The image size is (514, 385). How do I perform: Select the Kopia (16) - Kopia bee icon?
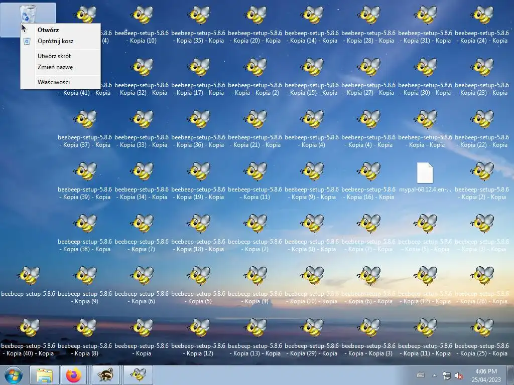(368, 171)
